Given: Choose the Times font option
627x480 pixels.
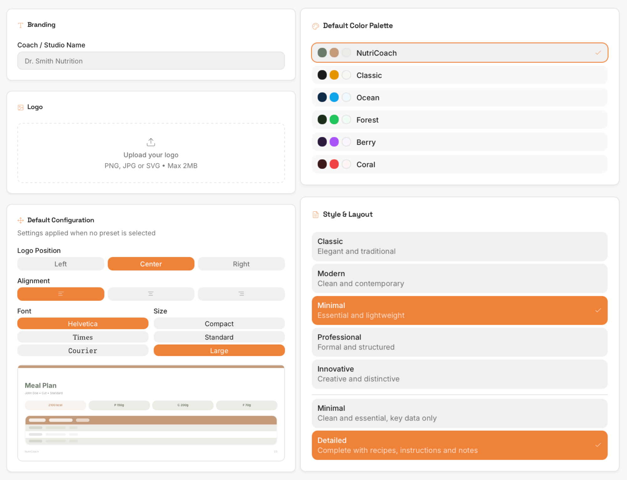Looking at the screenshot, I should coord(83,337).
